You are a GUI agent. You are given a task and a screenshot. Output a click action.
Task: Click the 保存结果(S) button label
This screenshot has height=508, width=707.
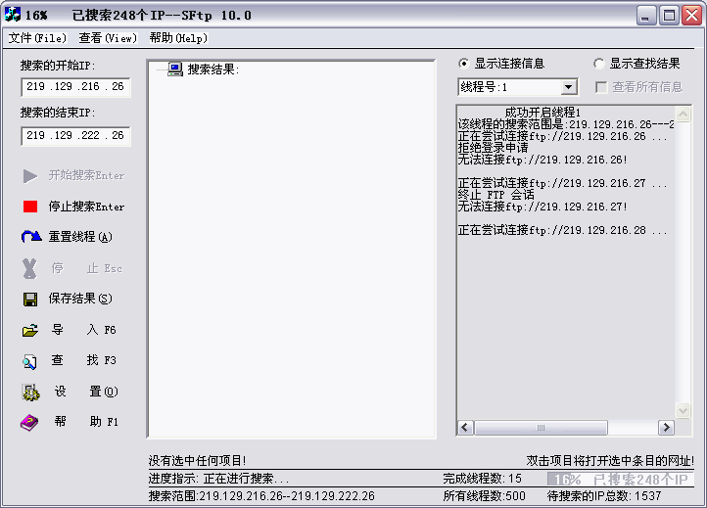[x=80, y=299]
